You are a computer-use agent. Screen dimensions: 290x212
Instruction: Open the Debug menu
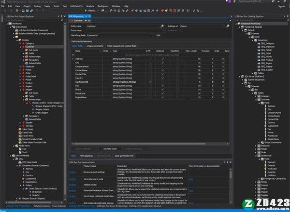[37, 6]
